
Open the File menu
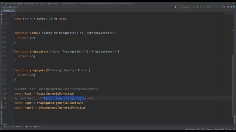pos(6,4)
